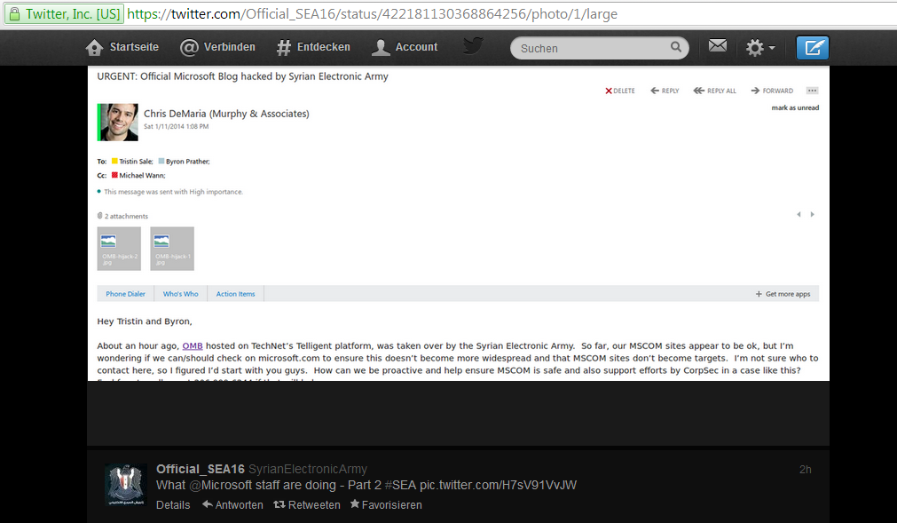Open Verbinden connect tab
This screenshot has height=523, width=897.
pos(217,47)
